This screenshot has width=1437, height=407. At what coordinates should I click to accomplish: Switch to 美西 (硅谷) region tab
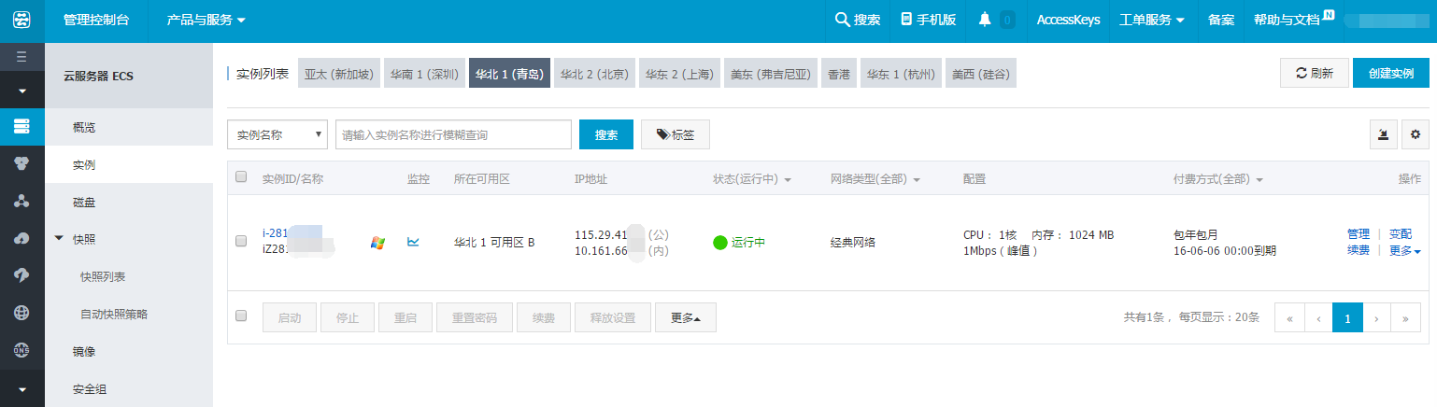tap(981, 74)
